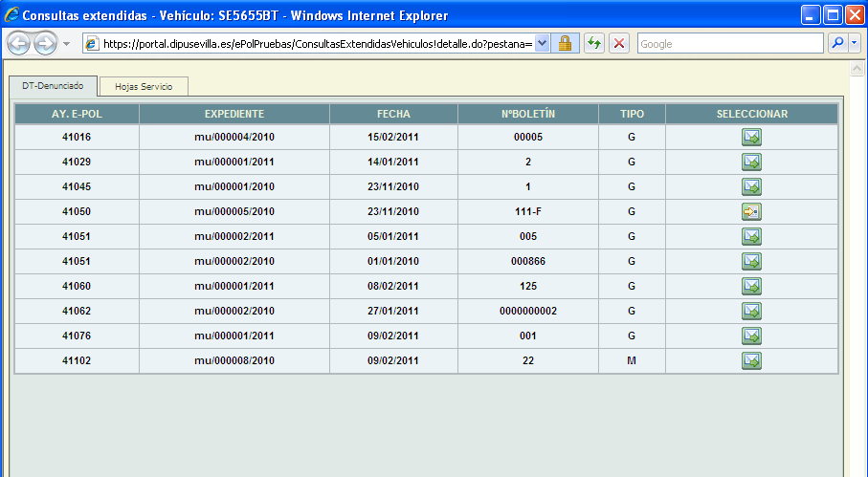Viewport: 868px width, 477px height.
Task: Select the 41076 row's select icon
Action: click(751, 336)
